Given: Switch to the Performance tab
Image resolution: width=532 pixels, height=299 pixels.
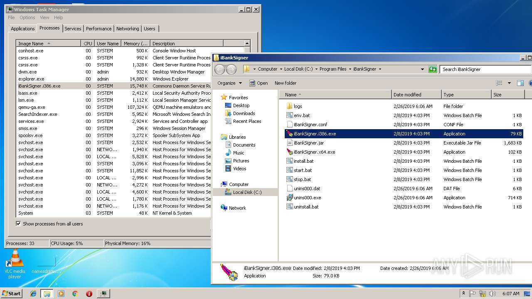Looking at the screenshot, I should (x=99, y=29).
